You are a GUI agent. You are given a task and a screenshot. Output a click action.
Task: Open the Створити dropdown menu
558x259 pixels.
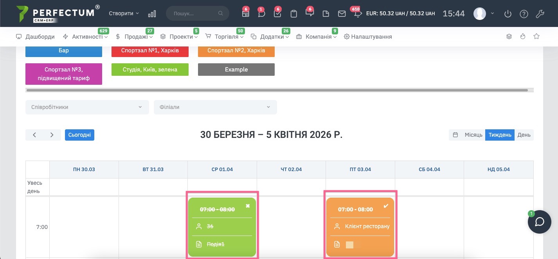124,13
